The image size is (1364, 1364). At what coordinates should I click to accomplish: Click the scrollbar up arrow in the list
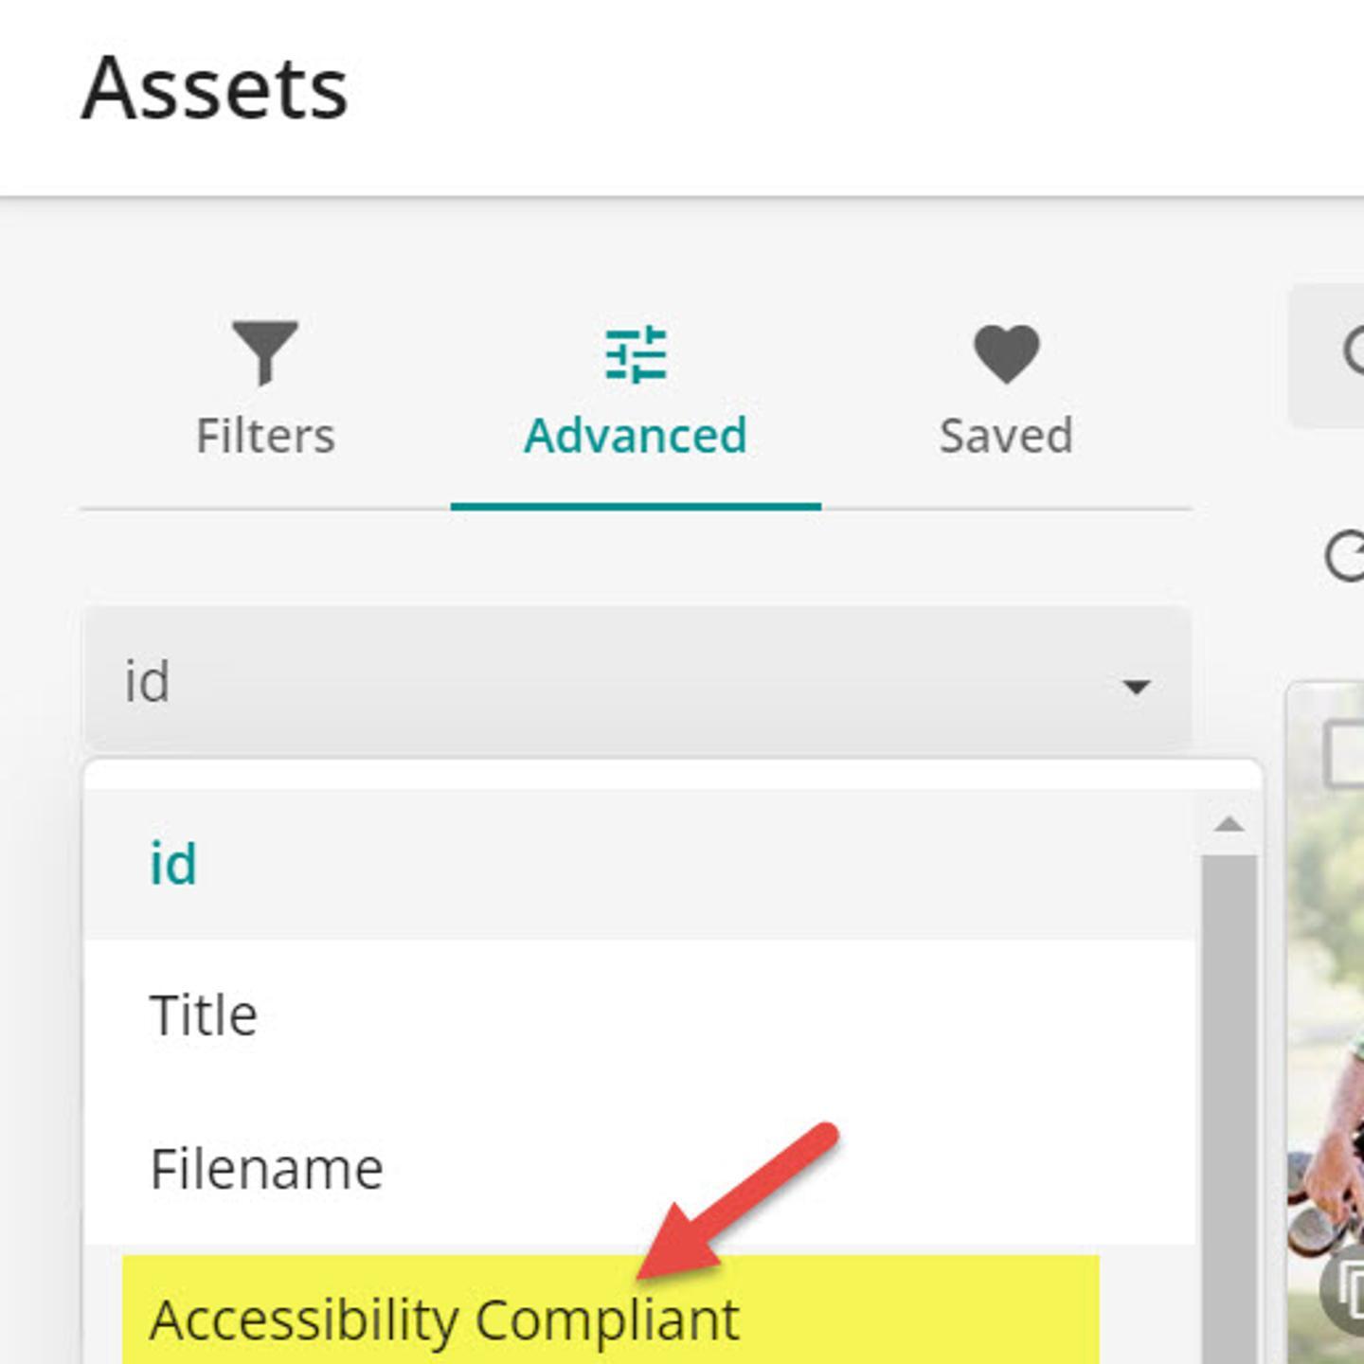pos(1229,824)
